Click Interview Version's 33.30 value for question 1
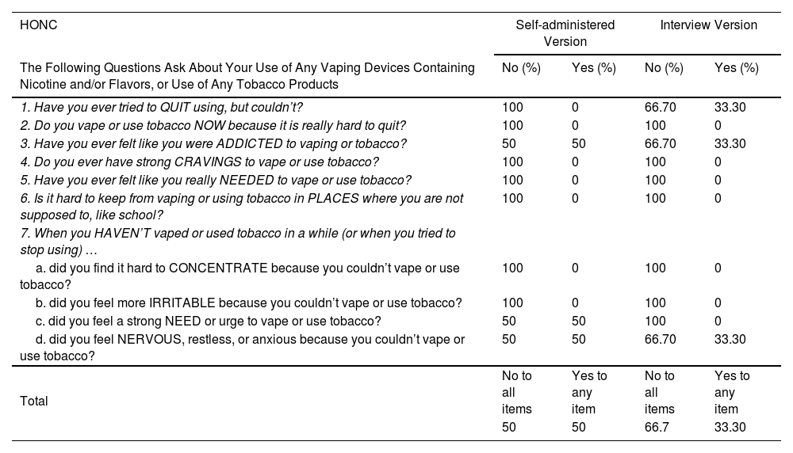 (730, 107)
